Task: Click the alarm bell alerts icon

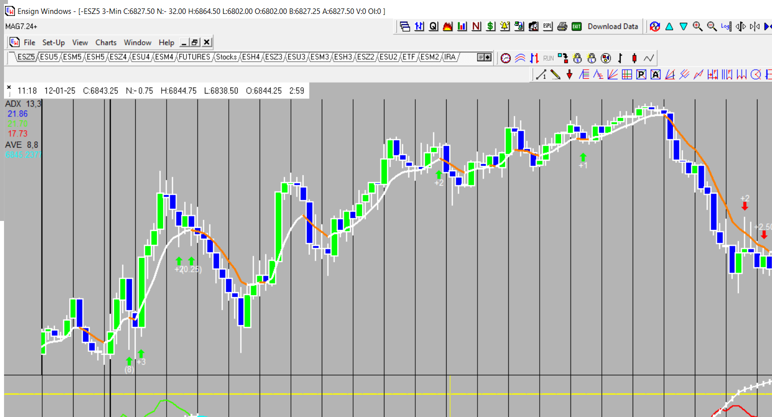Action: pos(505,27)
